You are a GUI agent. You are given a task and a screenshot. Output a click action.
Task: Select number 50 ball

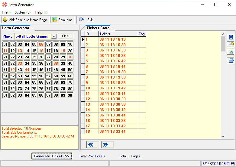tap(70, 70)
